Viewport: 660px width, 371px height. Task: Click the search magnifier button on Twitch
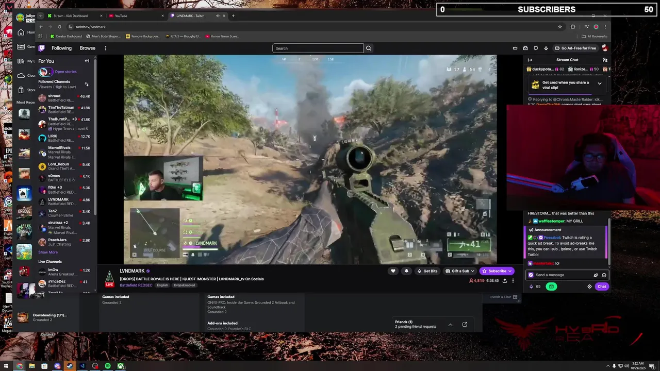[x=368, y=48]
